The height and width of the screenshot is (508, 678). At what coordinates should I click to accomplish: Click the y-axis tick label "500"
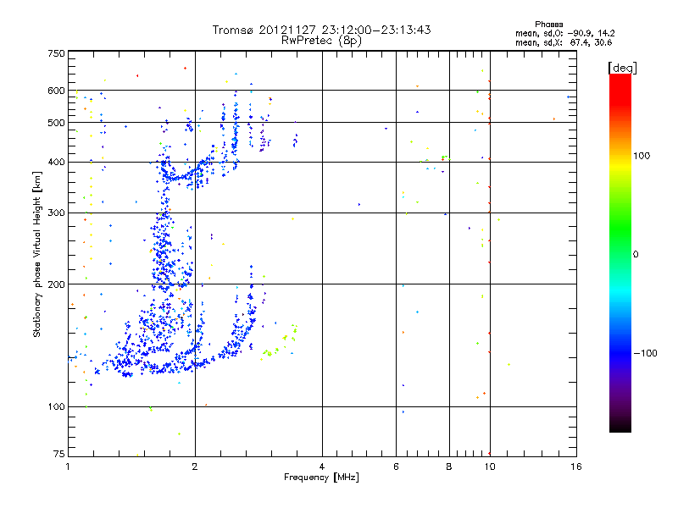coord(56,123)
